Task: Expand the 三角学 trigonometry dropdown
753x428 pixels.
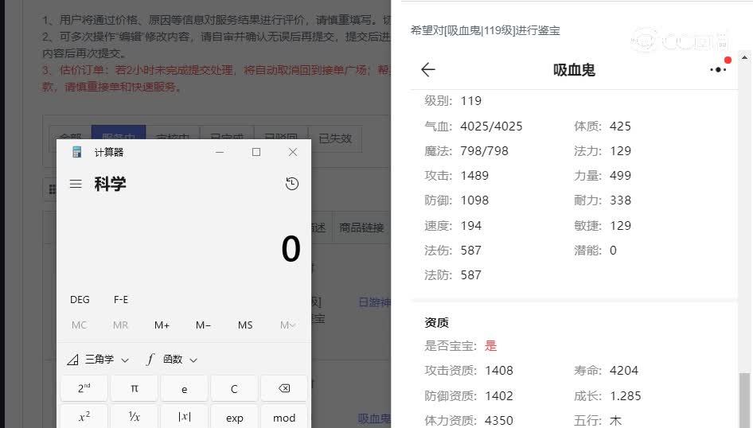Action: pyautogui.click(x=98, y=360)
